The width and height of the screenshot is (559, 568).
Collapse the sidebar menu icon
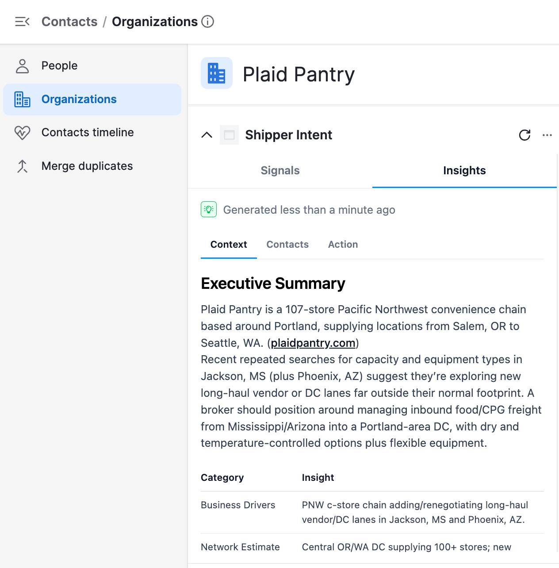22,22
